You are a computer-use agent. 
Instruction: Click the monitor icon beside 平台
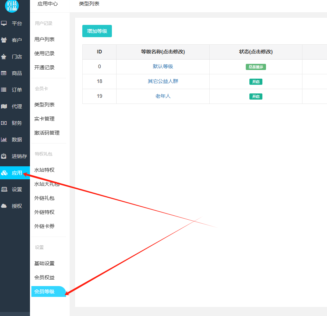point(4,23)
